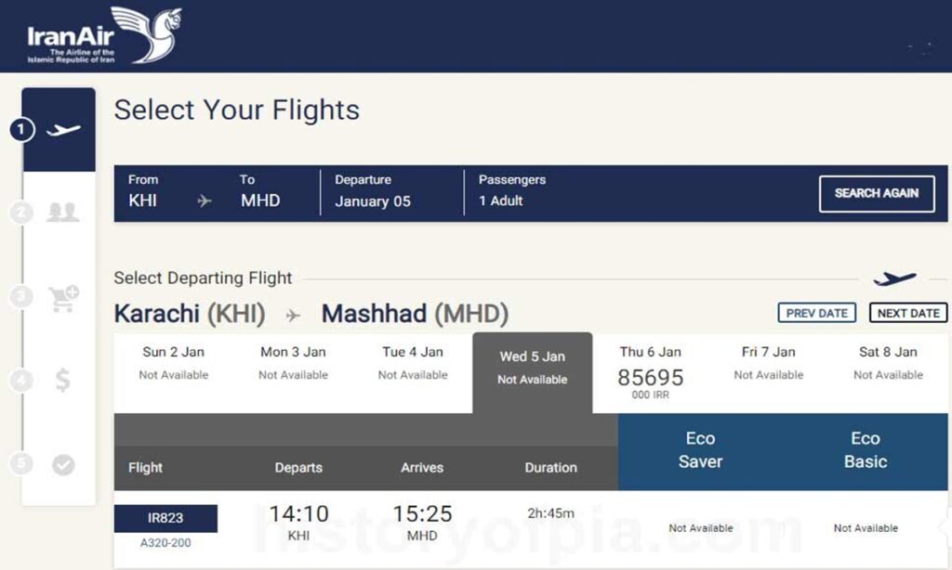This screenshot has height=570, width=952.
Task: Click the departing airplane icon beside Select Departing Flight
Action: click(x=894, y=279)
